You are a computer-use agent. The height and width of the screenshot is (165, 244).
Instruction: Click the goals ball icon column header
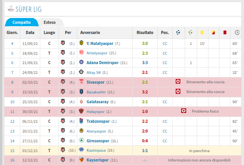pos(178,32)
